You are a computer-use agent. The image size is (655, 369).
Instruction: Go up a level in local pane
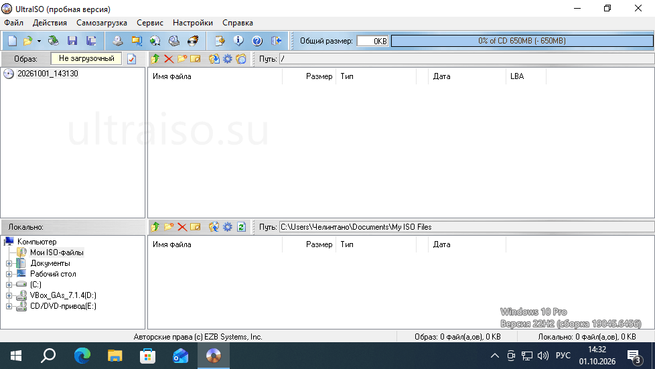(155, 227)
